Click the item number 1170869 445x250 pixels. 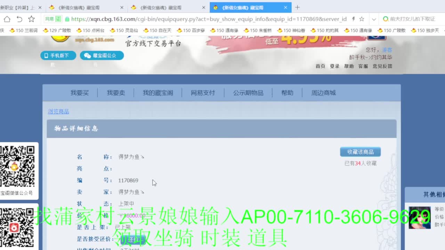pos(128,180)
